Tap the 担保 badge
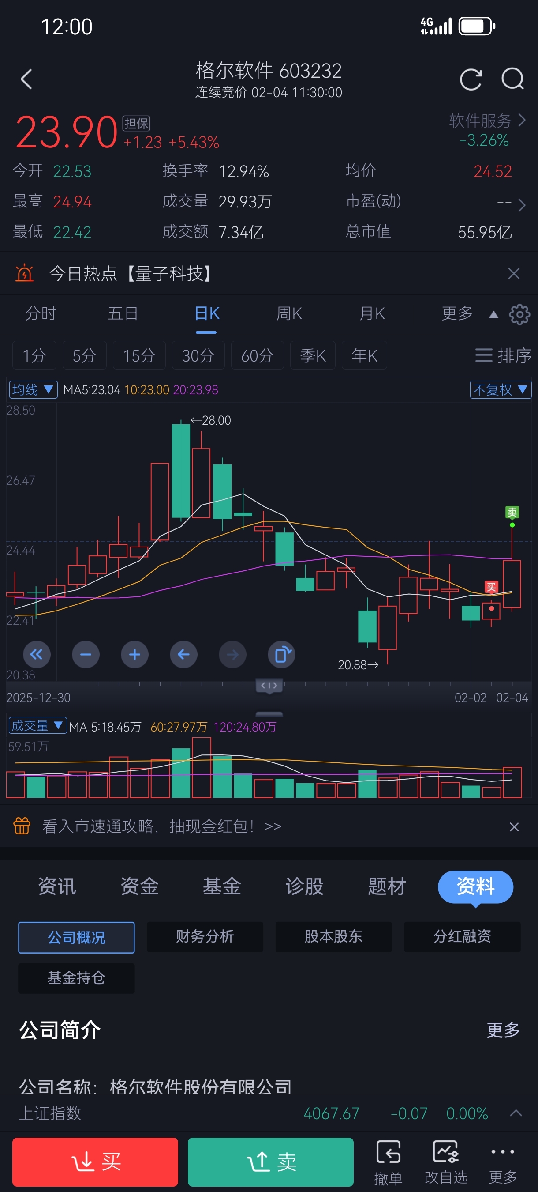The height and width of the screenshot is (1192, 538). pos(136,124)
